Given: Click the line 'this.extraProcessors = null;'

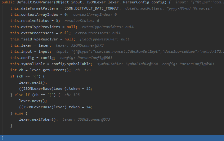Looking at the screenshot, I should (x=41, y=33).
